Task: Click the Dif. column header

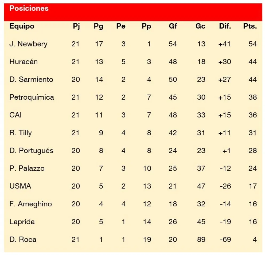Action: [x=225, y=26]
